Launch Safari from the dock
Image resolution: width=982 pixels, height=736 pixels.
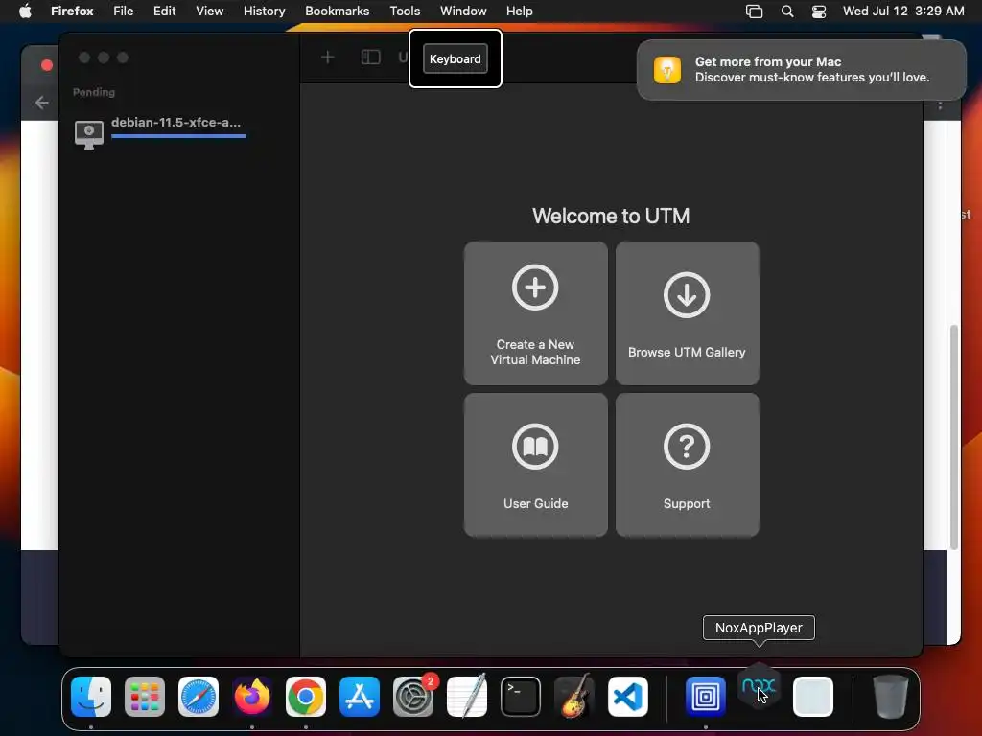(x=199, y=697)
